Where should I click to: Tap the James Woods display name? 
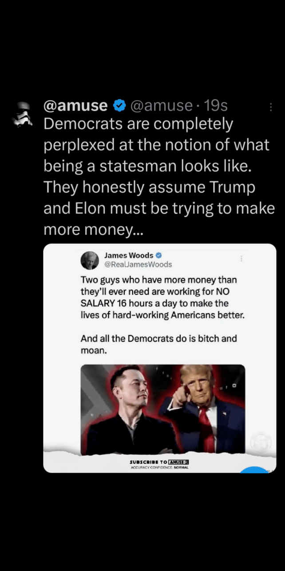[x=128, y=255]
